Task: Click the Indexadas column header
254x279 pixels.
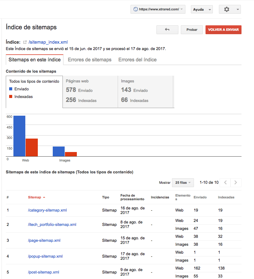Action: coord(226,197)
